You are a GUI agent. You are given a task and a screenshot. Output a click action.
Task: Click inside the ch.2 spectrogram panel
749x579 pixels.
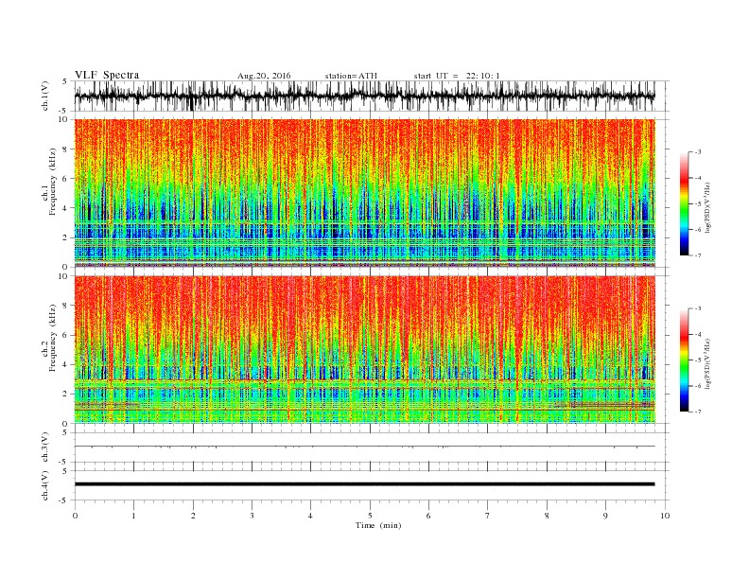tap(364, 349)
